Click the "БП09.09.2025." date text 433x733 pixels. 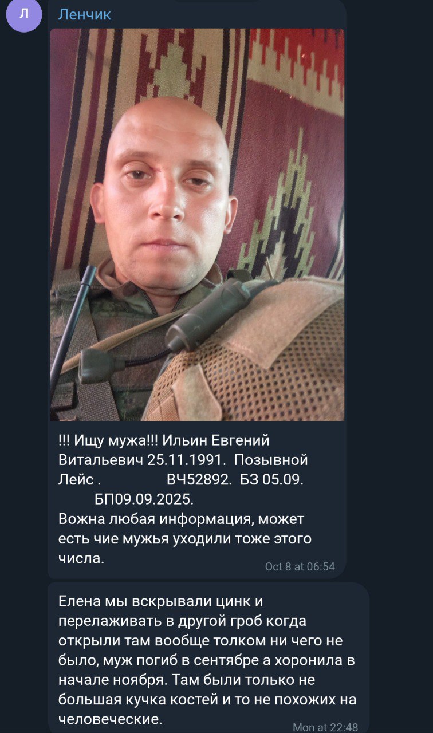144,499
